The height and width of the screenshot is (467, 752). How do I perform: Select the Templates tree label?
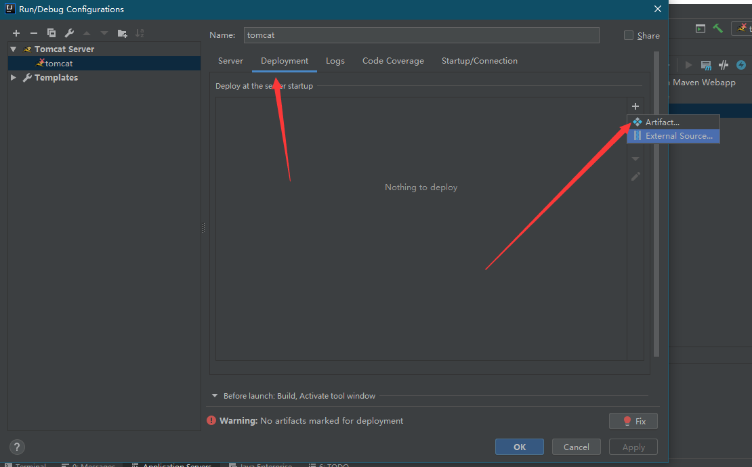[56, 78]
